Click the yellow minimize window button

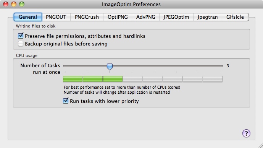pos(14,4)
